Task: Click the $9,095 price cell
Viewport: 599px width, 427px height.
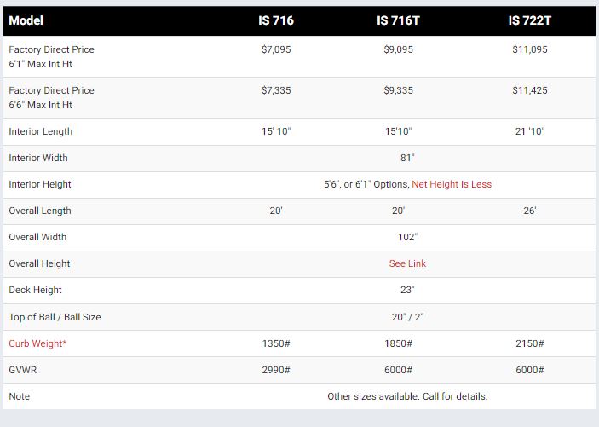Action: pyautogui.click(x=398, y=49)
